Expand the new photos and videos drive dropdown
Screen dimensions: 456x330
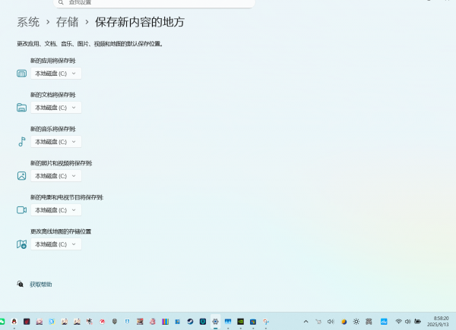tap(55, 176)
